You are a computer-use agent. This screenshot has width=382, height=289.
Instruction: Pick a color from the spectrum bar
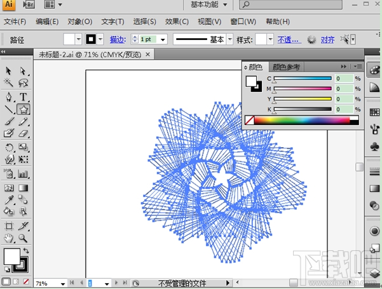click(x=302, y=121)
